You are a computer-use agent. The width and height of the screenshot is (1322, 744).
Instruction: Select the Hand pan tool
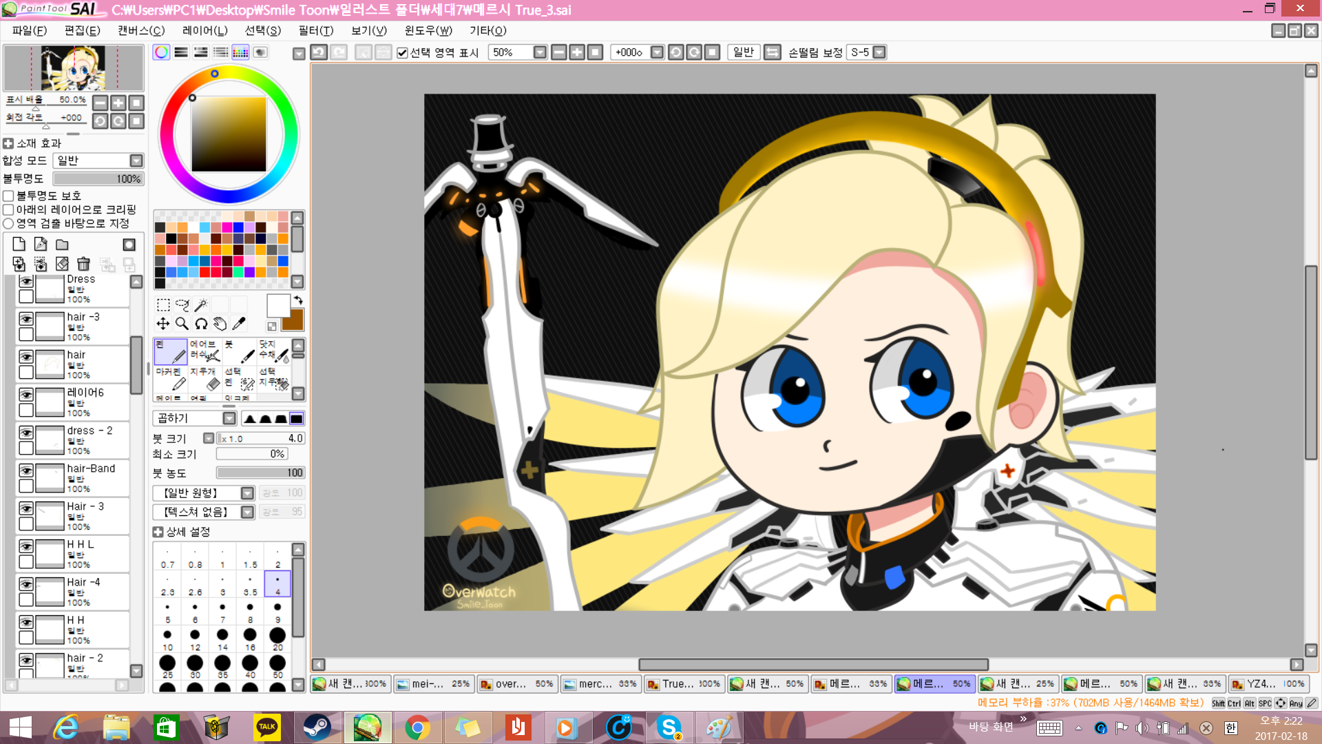coord(220,324)
